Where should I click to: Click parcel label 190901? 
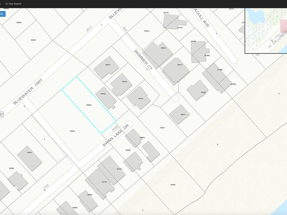(30, 153)
